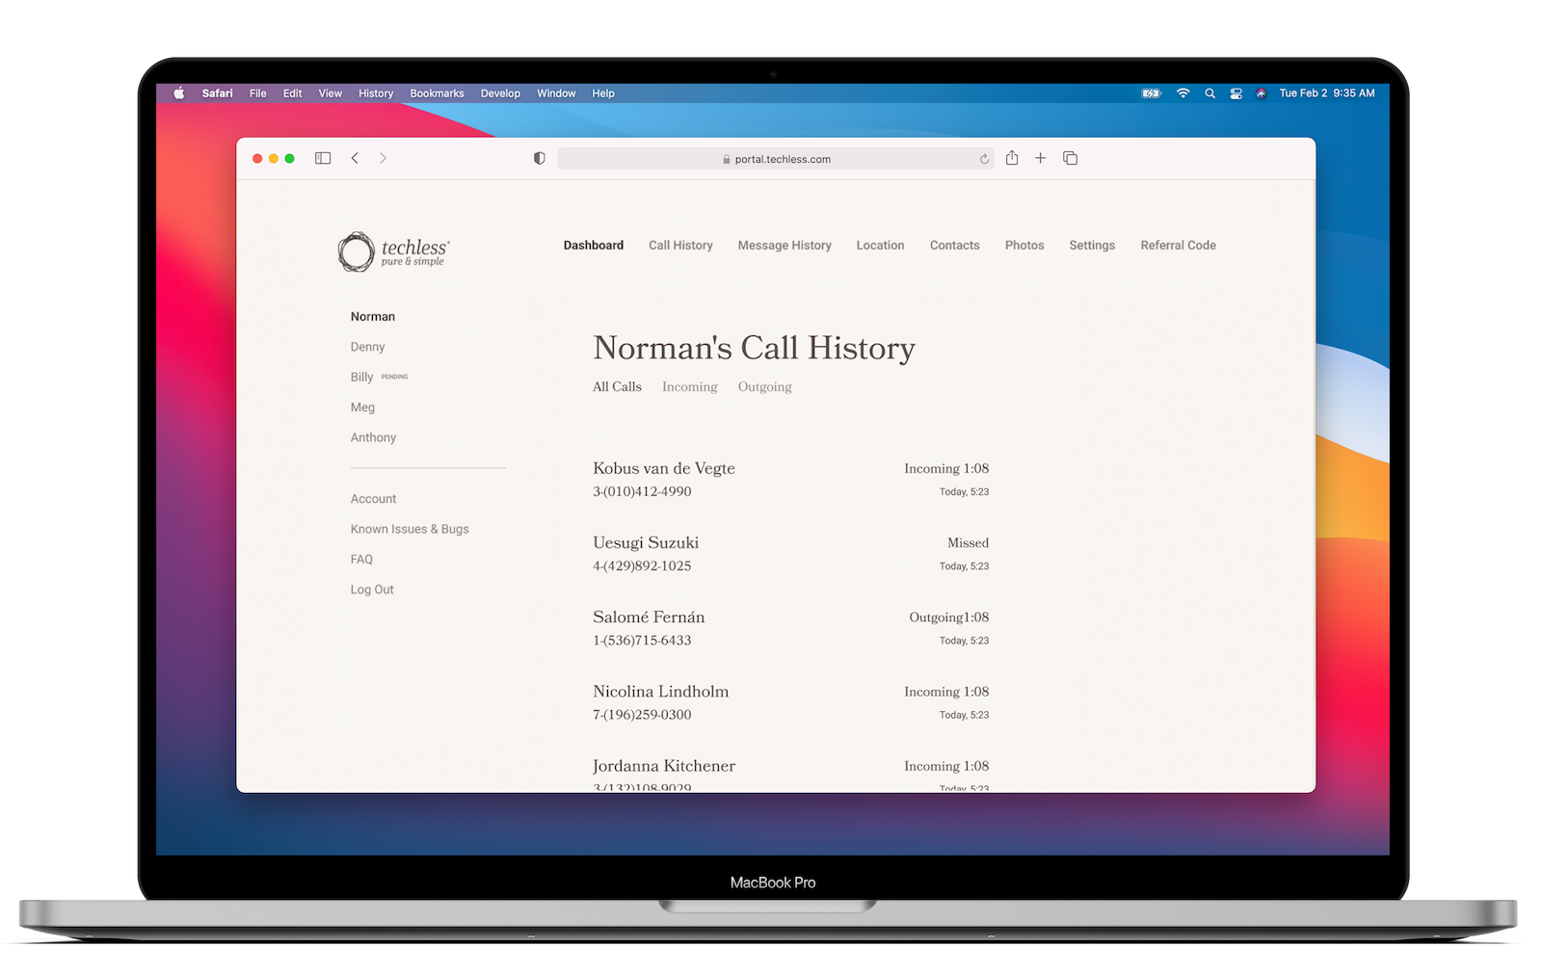The height and width of the screenshot is (973, 1542).
Task: Open the Help menu
Action: pyautogui.click(x=603, y=93)
